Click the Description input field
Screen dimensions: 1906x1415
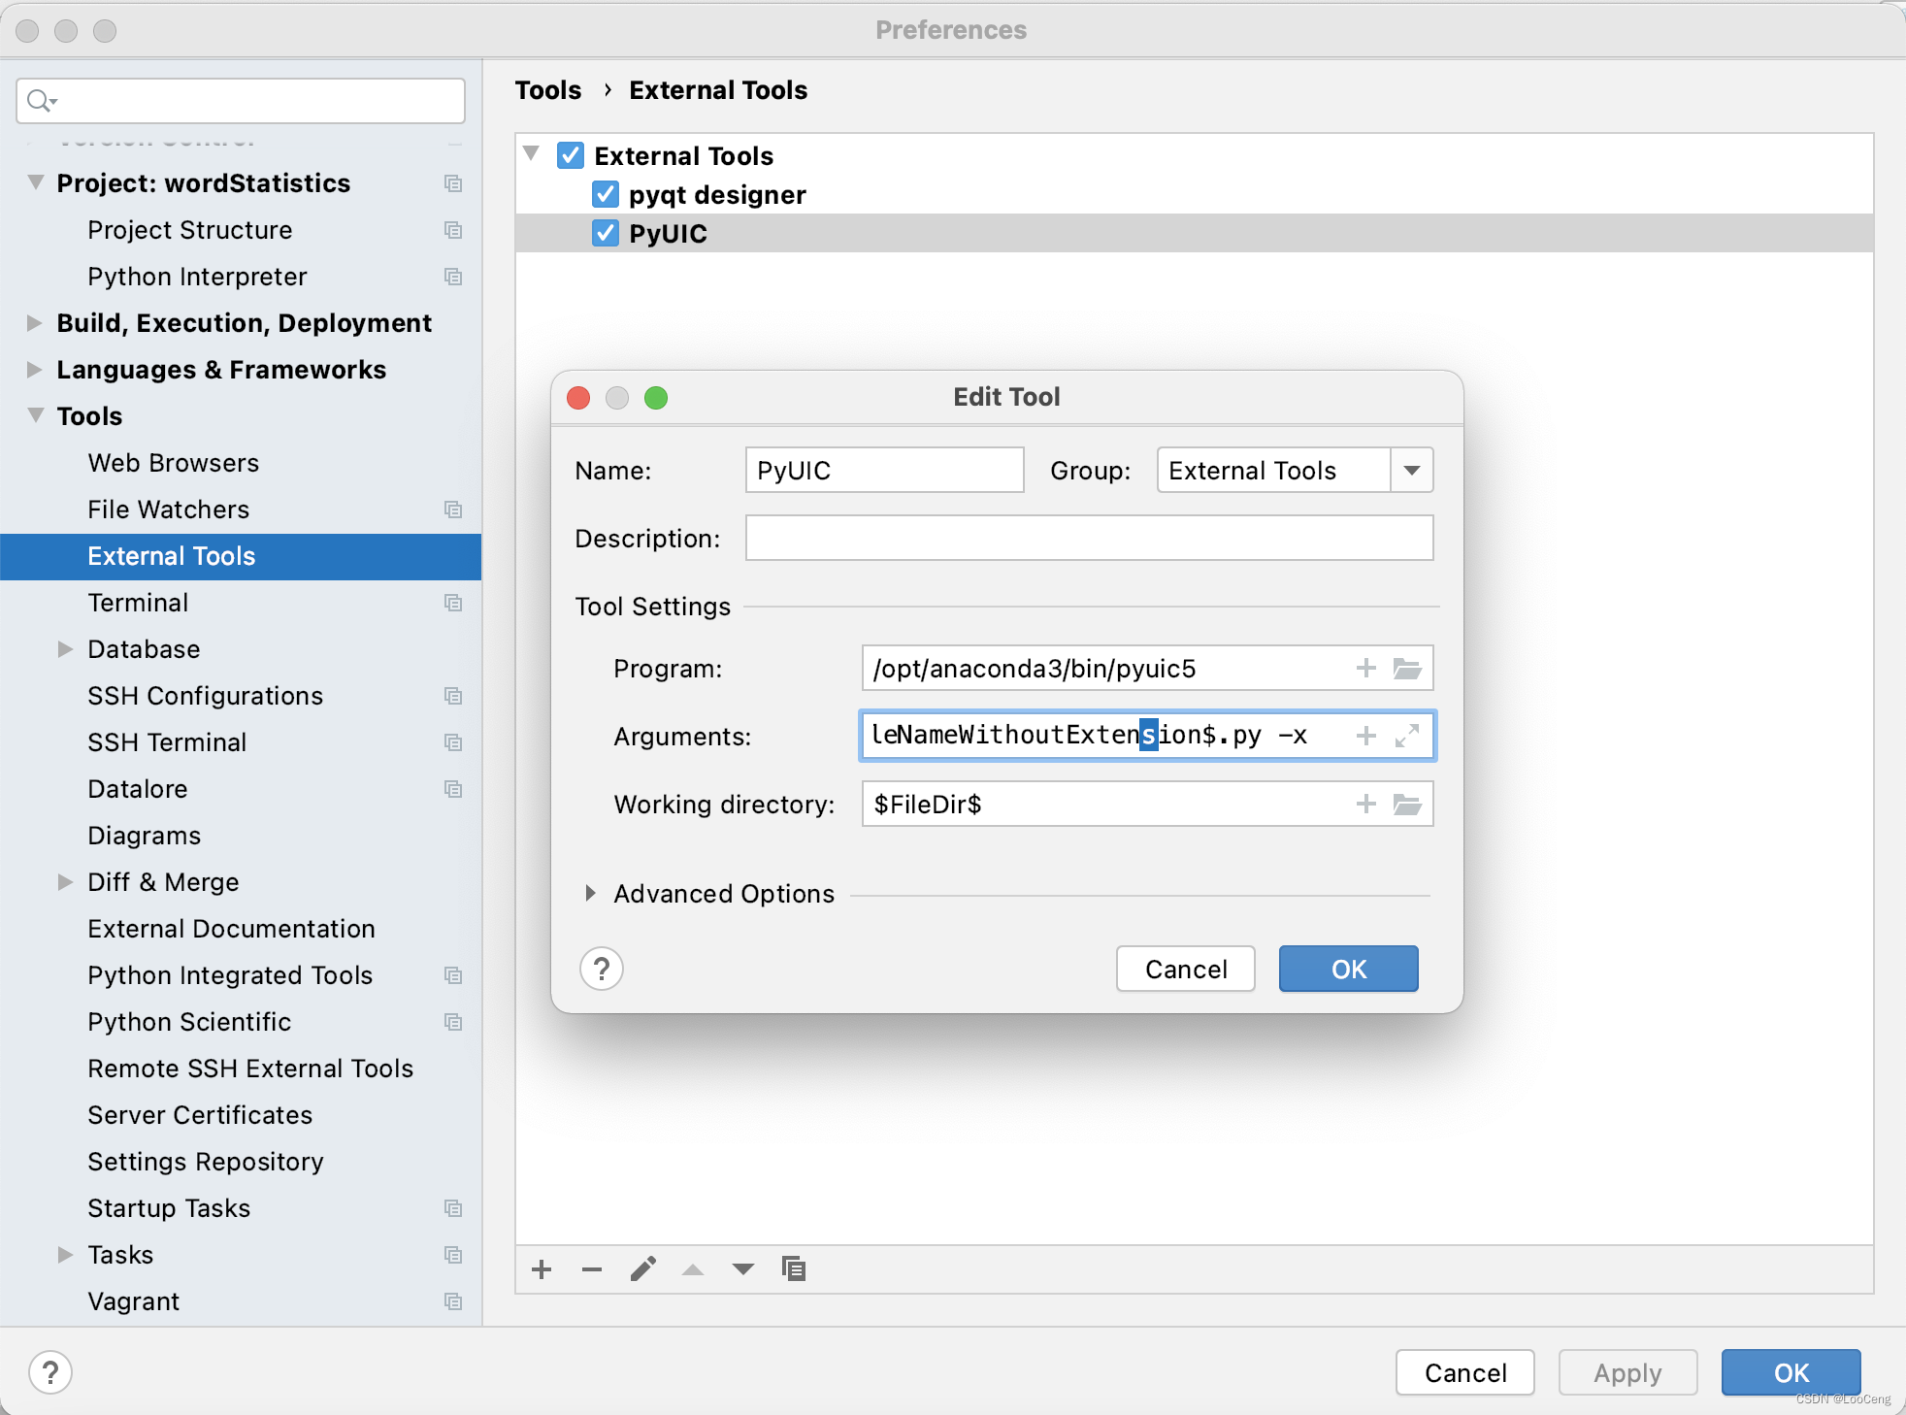tap(1089, 539)
